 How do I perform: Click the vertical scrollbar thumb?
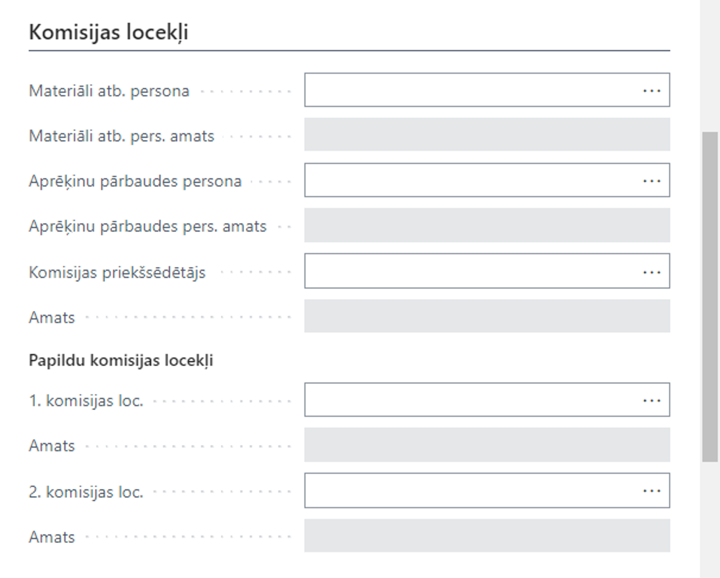coord(710,297)
